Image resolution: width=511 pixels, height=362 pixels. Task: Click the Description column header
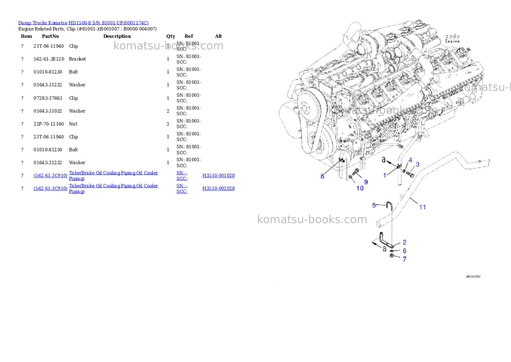pos(117,36)
